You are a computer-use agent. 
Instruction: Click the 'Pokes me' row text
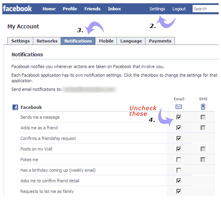(x=29, y=160)
